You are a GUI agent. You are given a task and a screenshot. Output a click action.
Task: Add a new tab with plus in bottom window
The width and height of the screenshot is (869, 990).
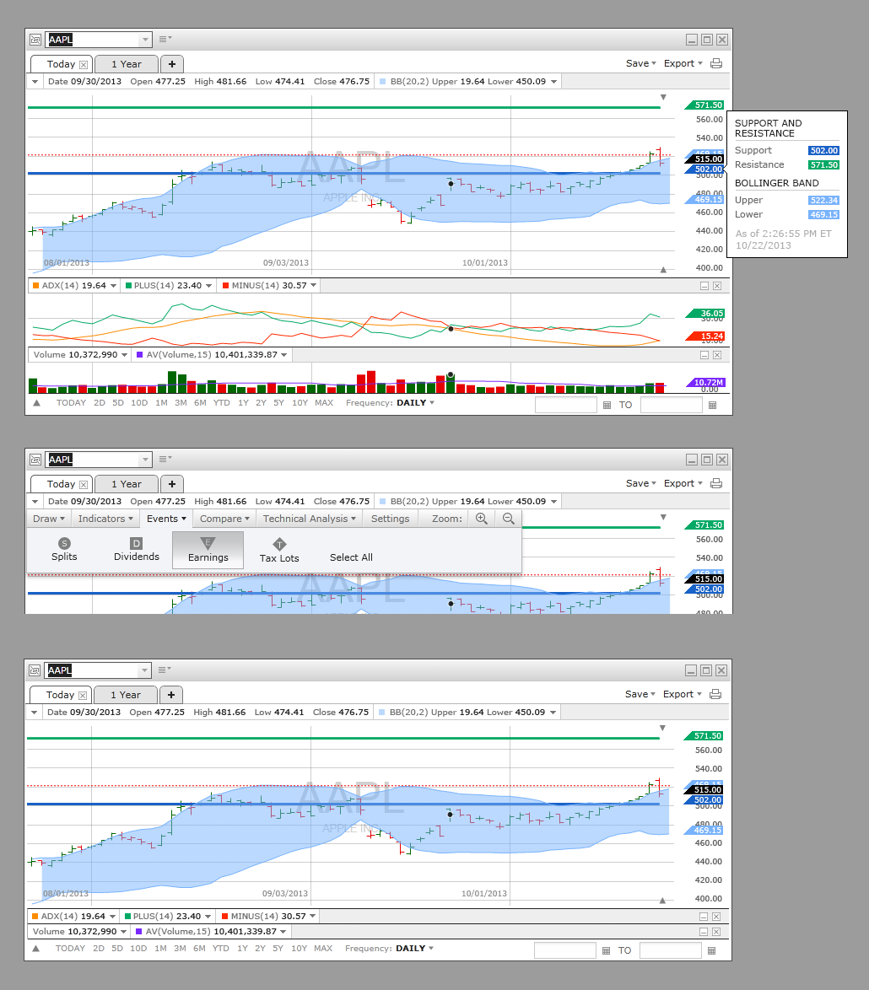click(x=171, y=695)
